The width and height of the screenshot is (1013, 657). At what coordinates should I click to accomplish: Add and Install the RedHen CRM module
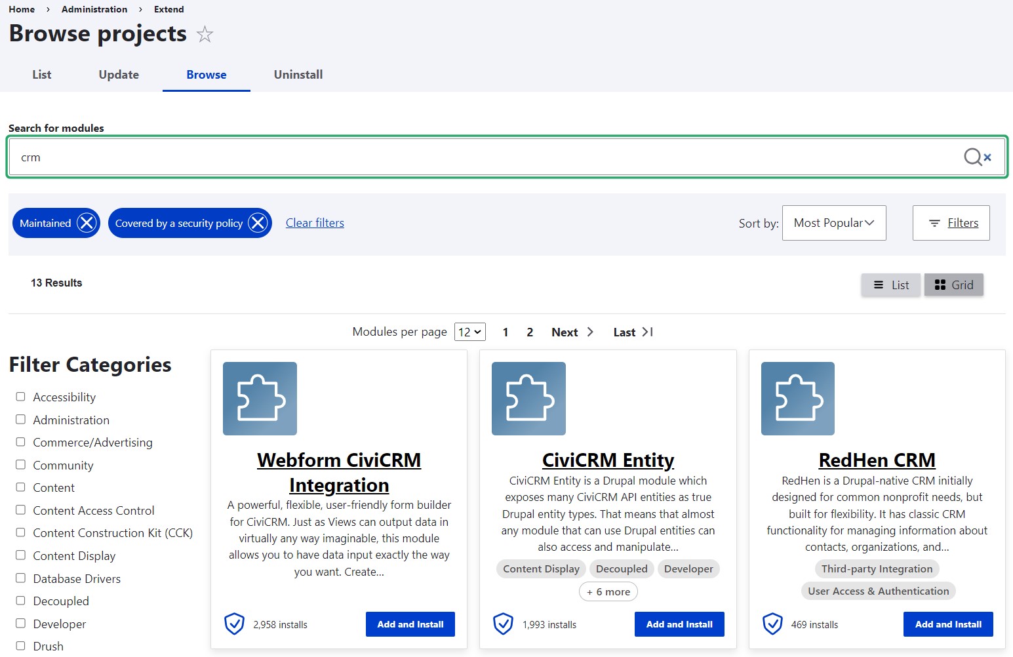947,624
